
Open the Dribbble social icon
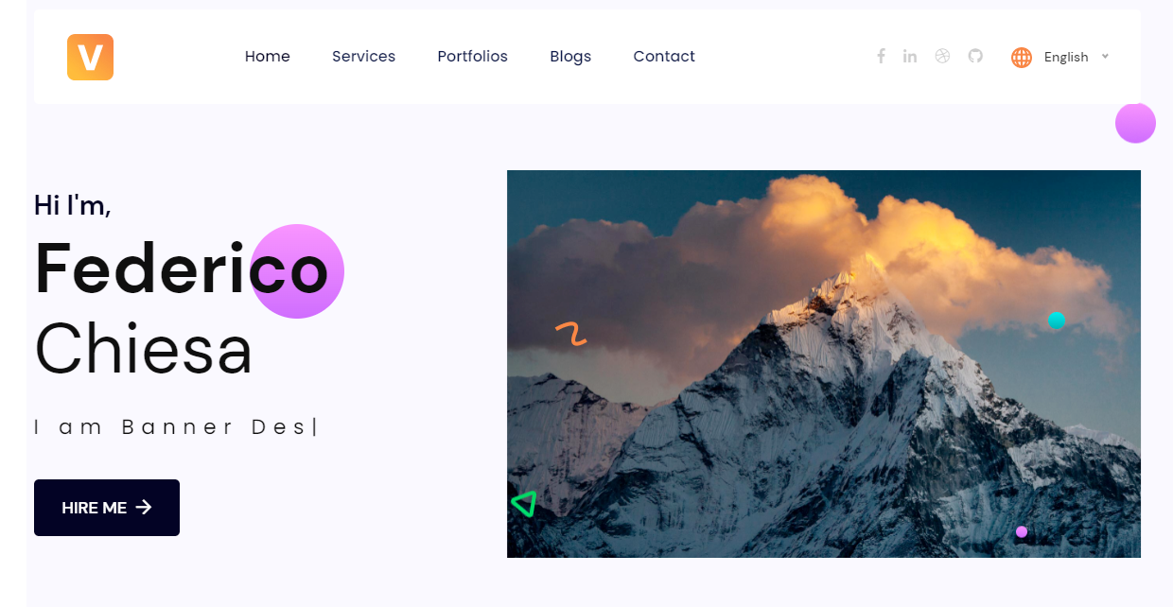942,56
